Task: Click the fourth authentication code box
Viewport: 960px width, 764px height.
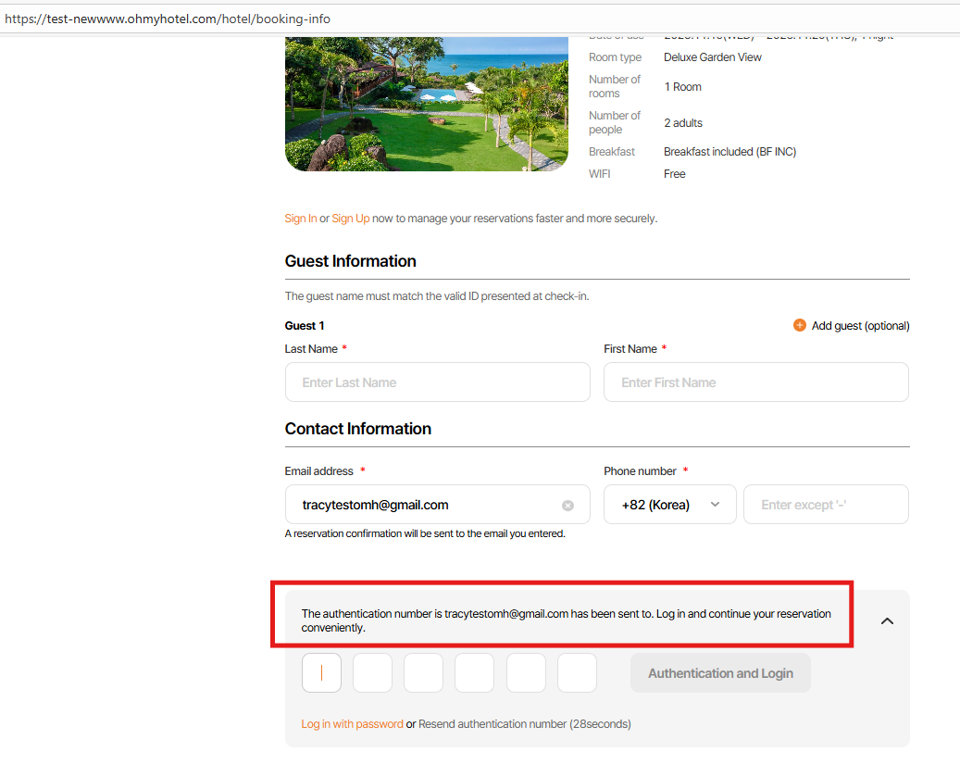Action: click(x=475, y=672)
